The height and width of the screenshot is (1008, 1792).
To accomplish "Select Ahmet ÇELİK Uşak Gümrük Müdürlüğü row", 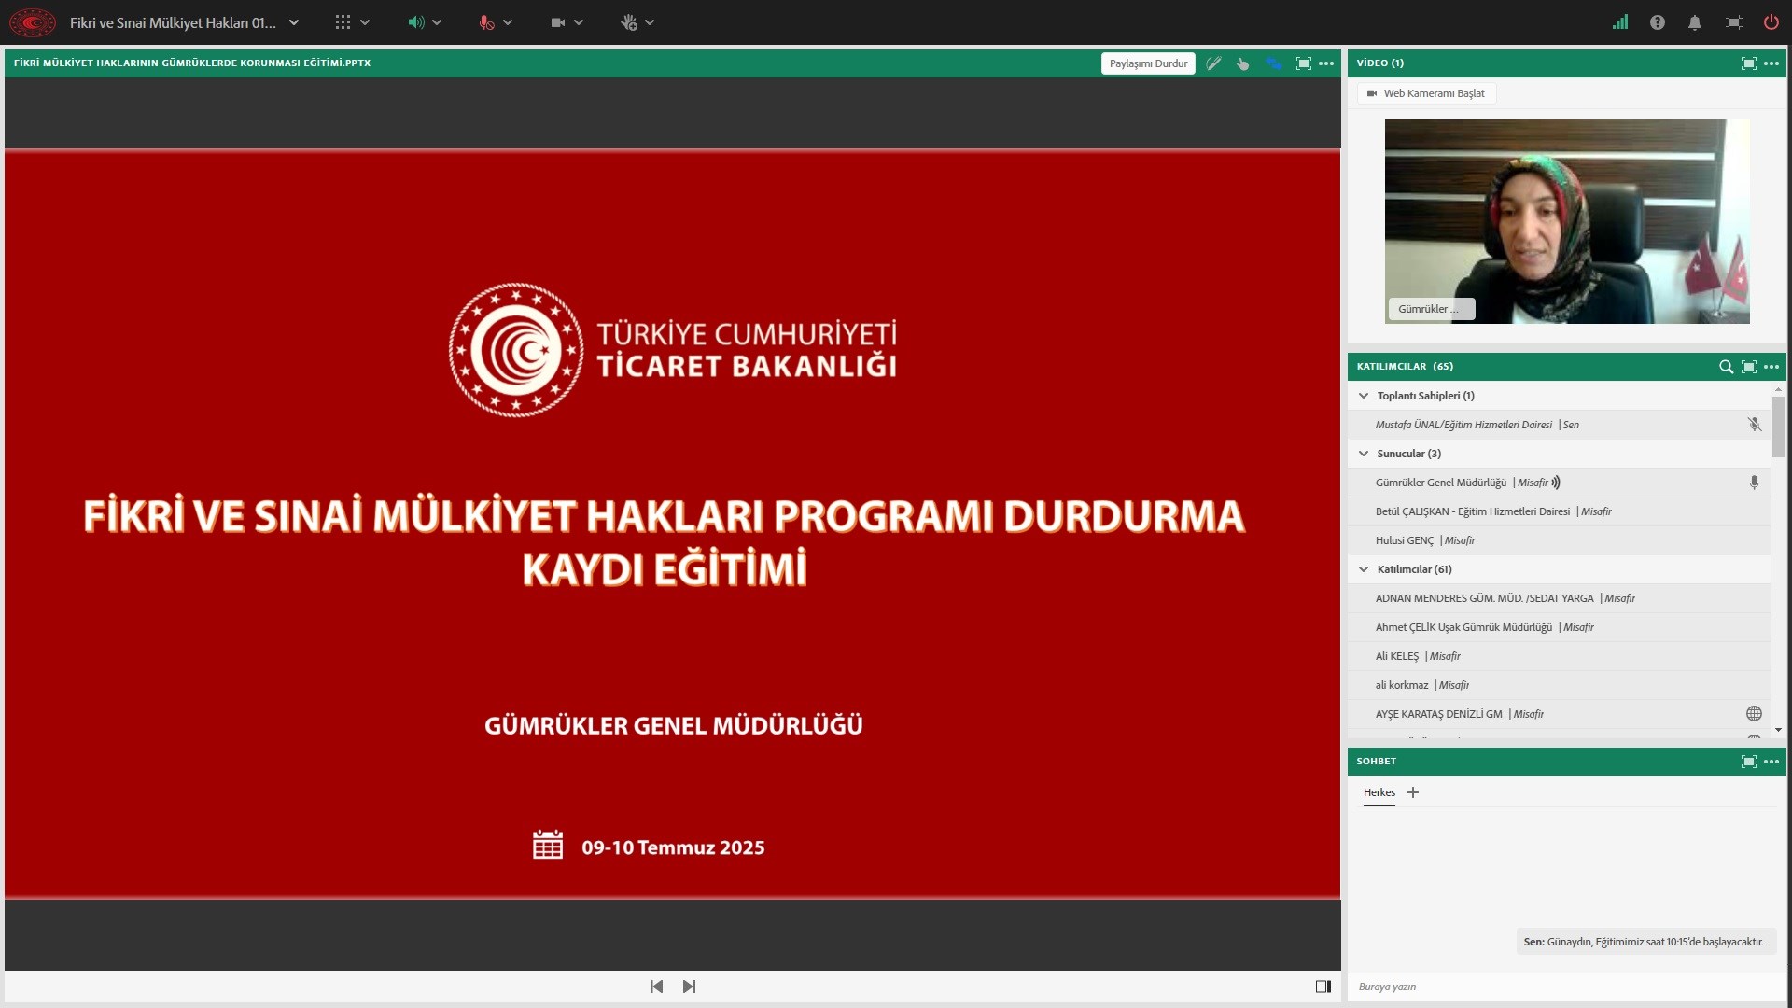I will click(x=1559, y=627).
